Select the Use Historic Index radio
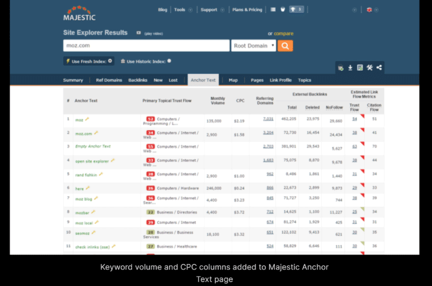The height and width of the screenshot is (286, 432). point(169,61)
